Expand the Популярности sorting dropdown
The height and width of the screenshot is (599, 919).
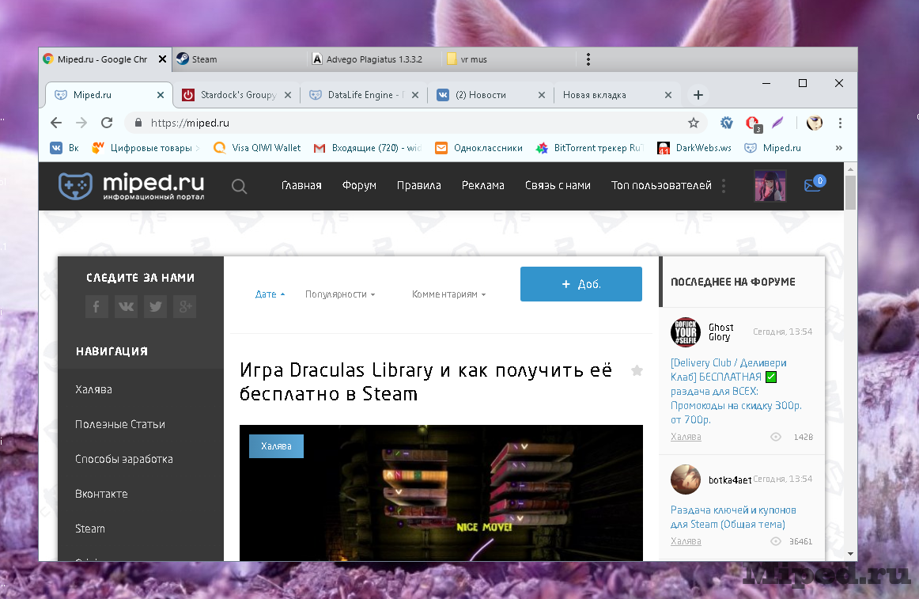340,294
